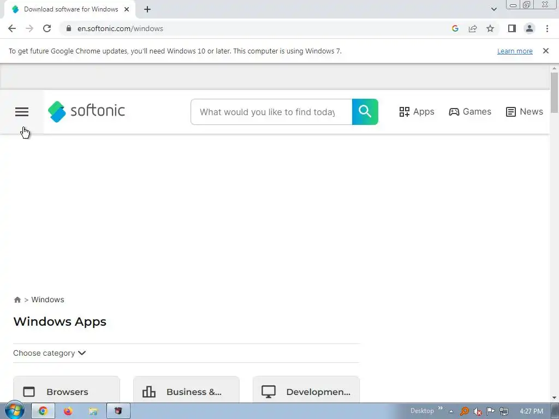Expand the Choose category dropdown
Viewport: 559px width, 419px height.
50,353
